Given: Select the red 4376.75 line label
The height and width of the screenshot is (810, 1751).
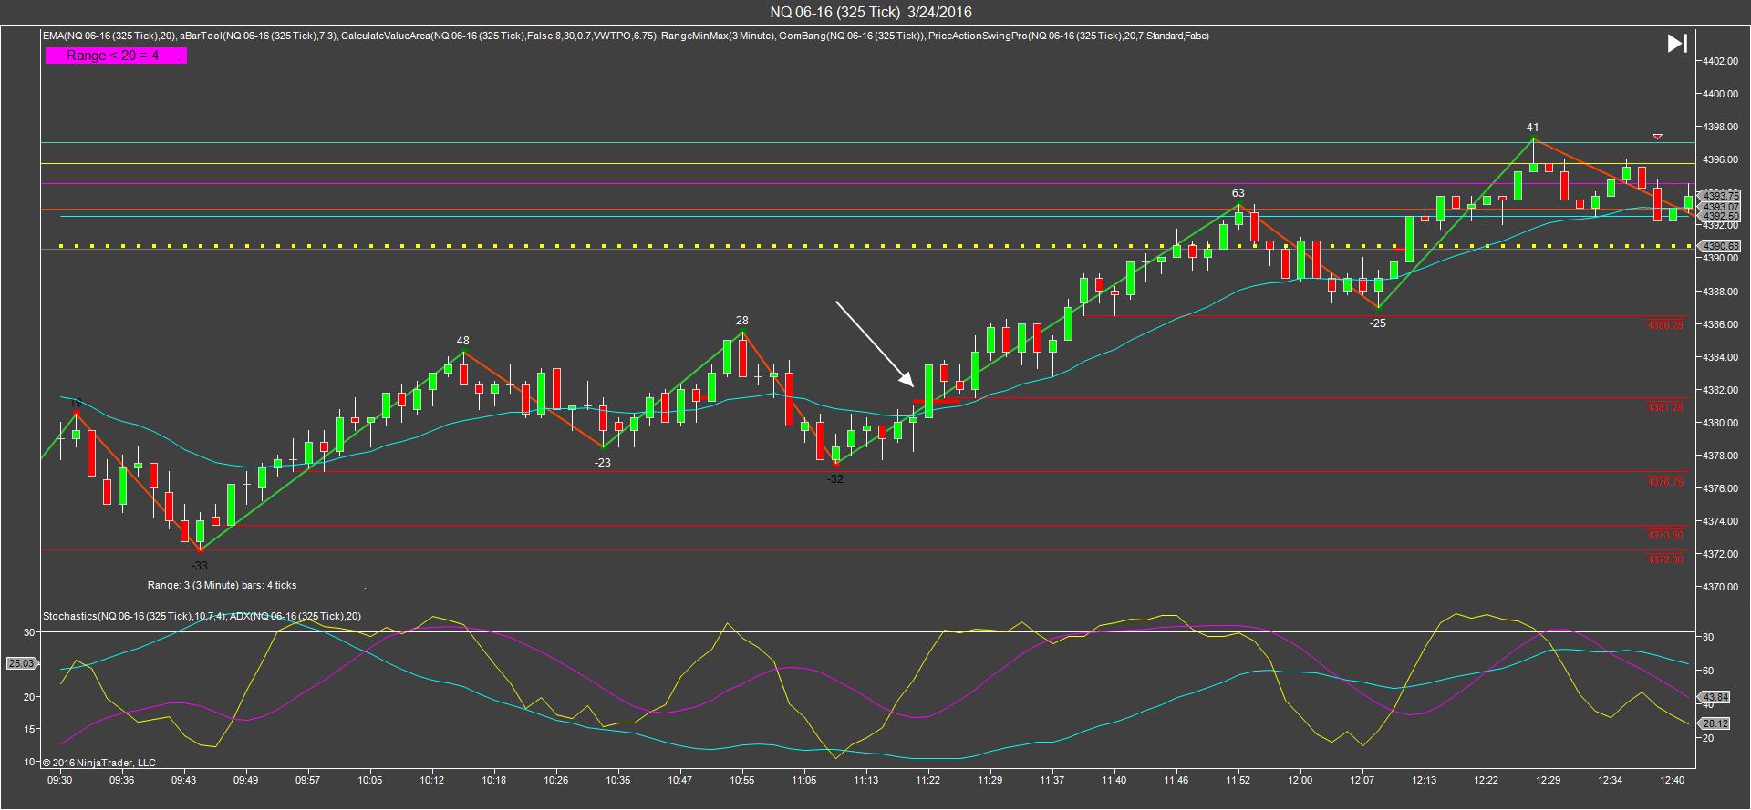Looking at the screenshot, I should pyautogui.click(x=1665, y=482).
